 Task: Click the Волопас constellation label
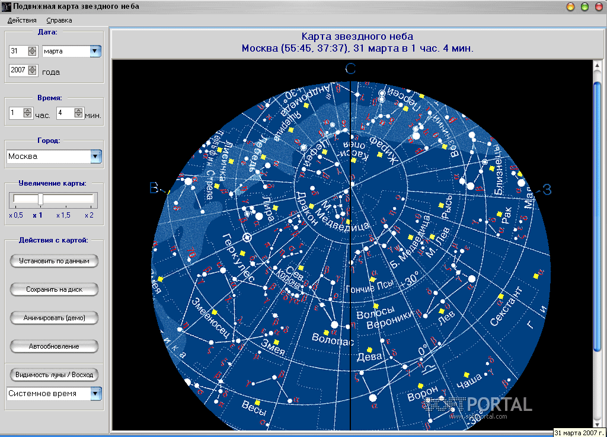[333, 339]
